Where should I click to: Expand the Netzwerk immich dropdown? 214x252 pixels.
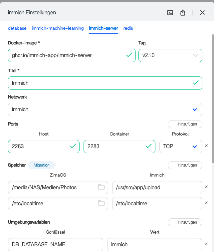click(105, 109)
